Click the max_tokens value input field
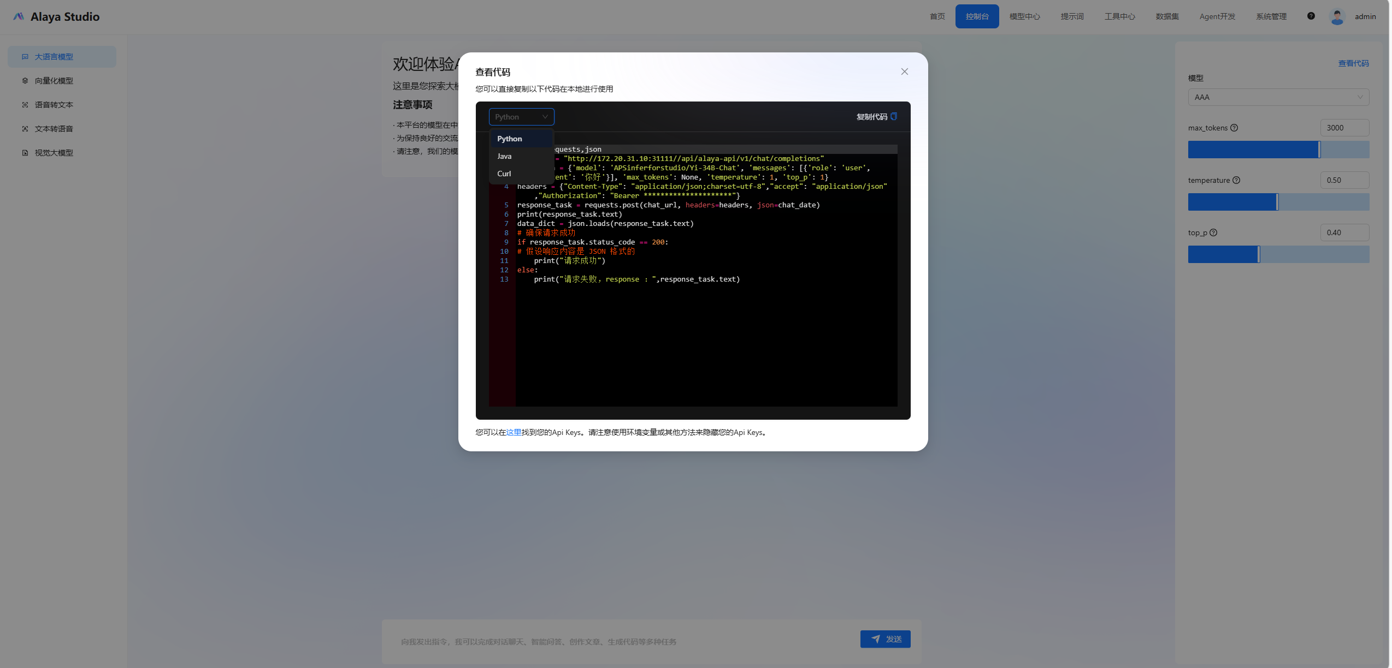Image resolution: width=1392 pixels, height=668 pixels. (x=1344, y=128)
